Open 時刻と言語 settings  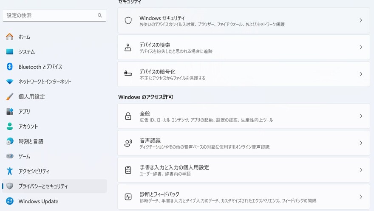pyautogui.click(x=54, y=141)
